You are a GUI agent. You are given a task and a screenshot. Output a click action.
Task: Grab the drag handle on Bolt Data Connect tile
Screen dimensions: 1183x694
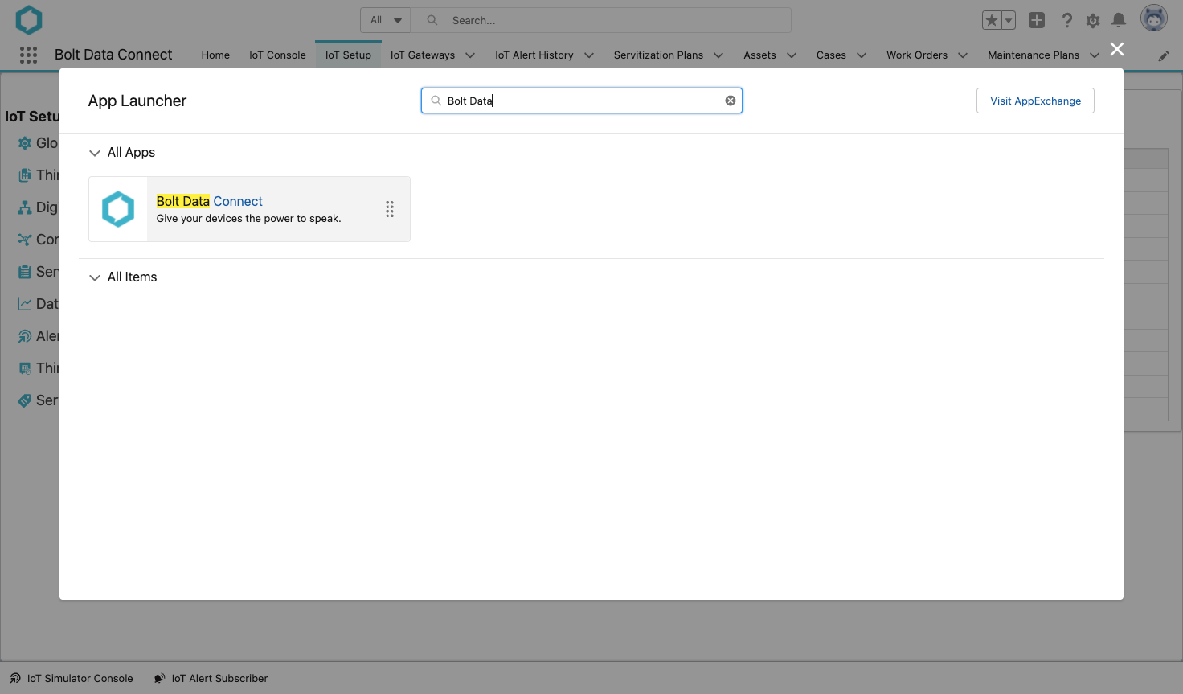390,209
